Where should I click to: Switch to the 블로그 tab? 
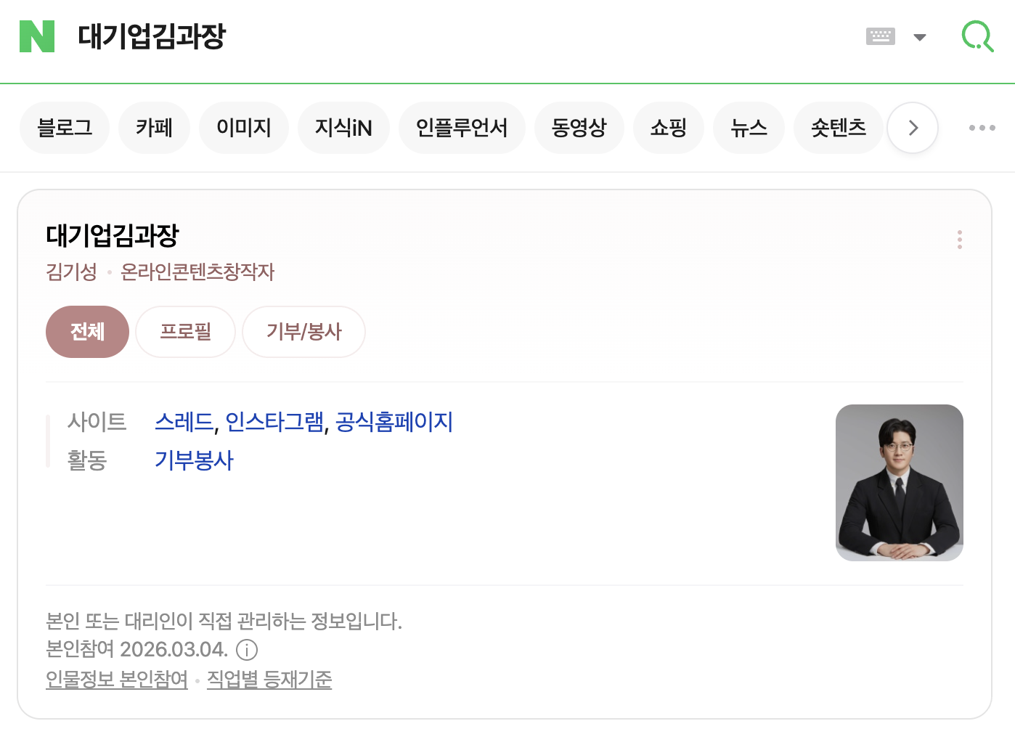pyautogui.click(x=65, y=128)
